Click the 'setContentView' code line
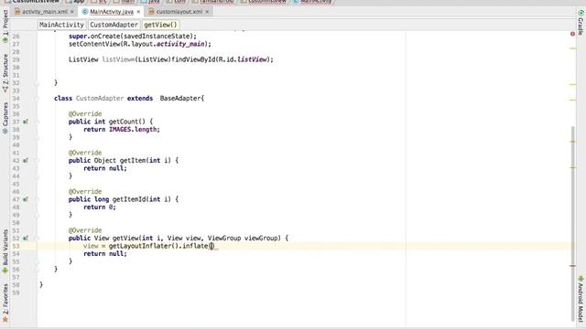The height and width of the screenshot is (329, 586). coord(140,44)
